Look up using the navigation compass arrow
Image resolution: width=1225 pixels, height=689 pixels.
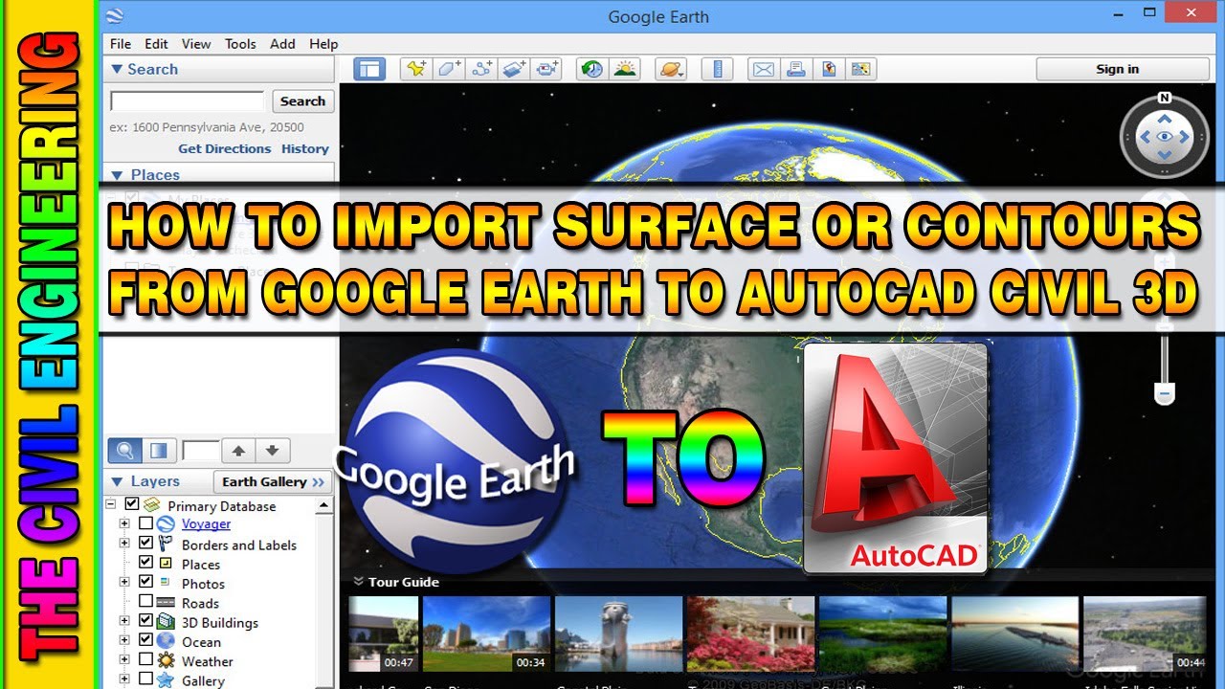point(1164,119)
